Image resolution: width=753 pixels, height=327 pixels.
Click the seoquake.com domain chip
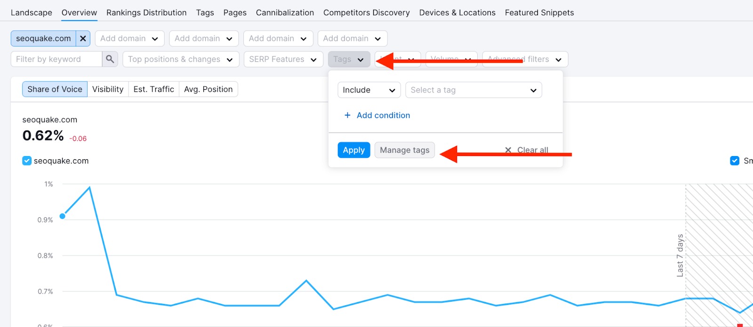tap(43, 39)
